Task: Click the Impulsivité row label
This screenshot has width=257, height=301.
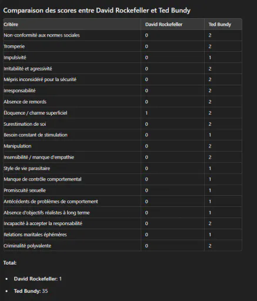Action: 15,58
